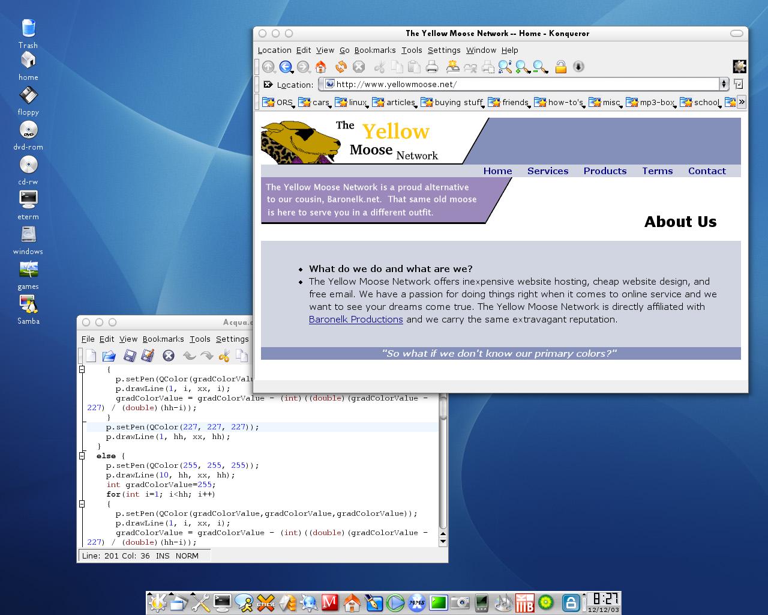Reload the page with orange arrows icon
This screenshot has height=615, width=768.
(341, 67)
